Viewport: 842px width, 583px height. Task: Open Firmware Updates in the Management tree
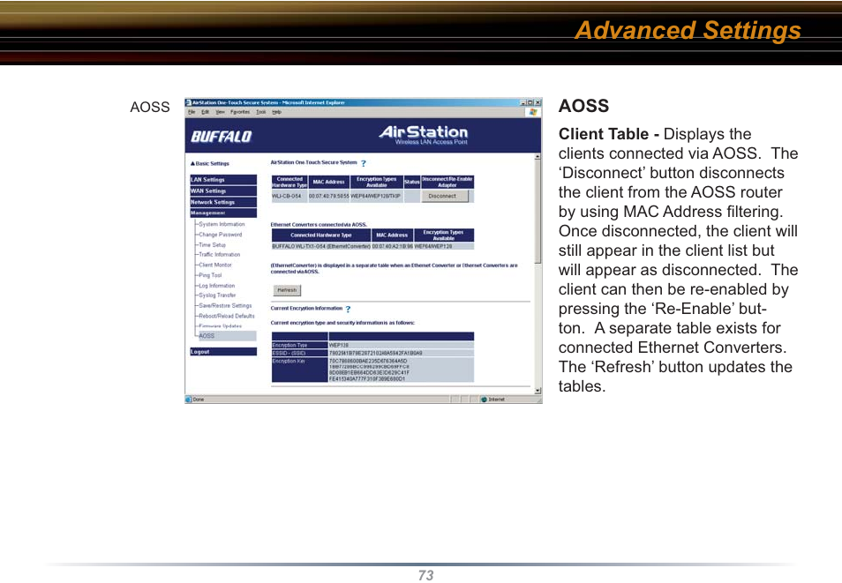click(x=220, y=325)
